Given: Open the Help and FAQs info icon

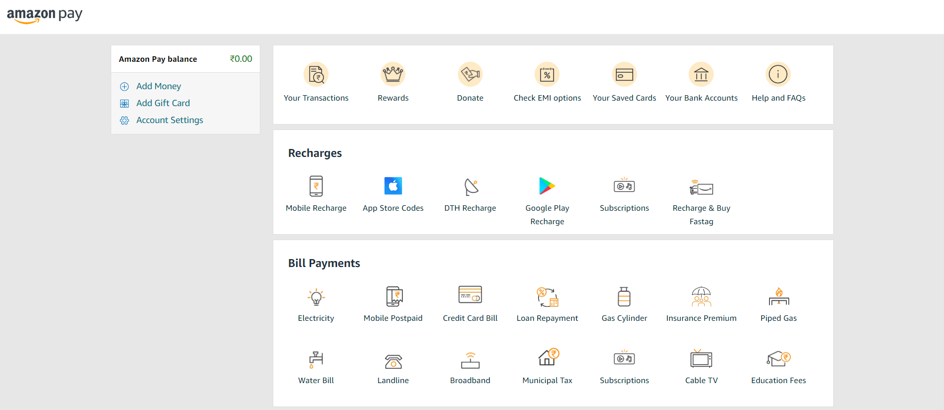Looking at the screenshot, I should [778, 74].
